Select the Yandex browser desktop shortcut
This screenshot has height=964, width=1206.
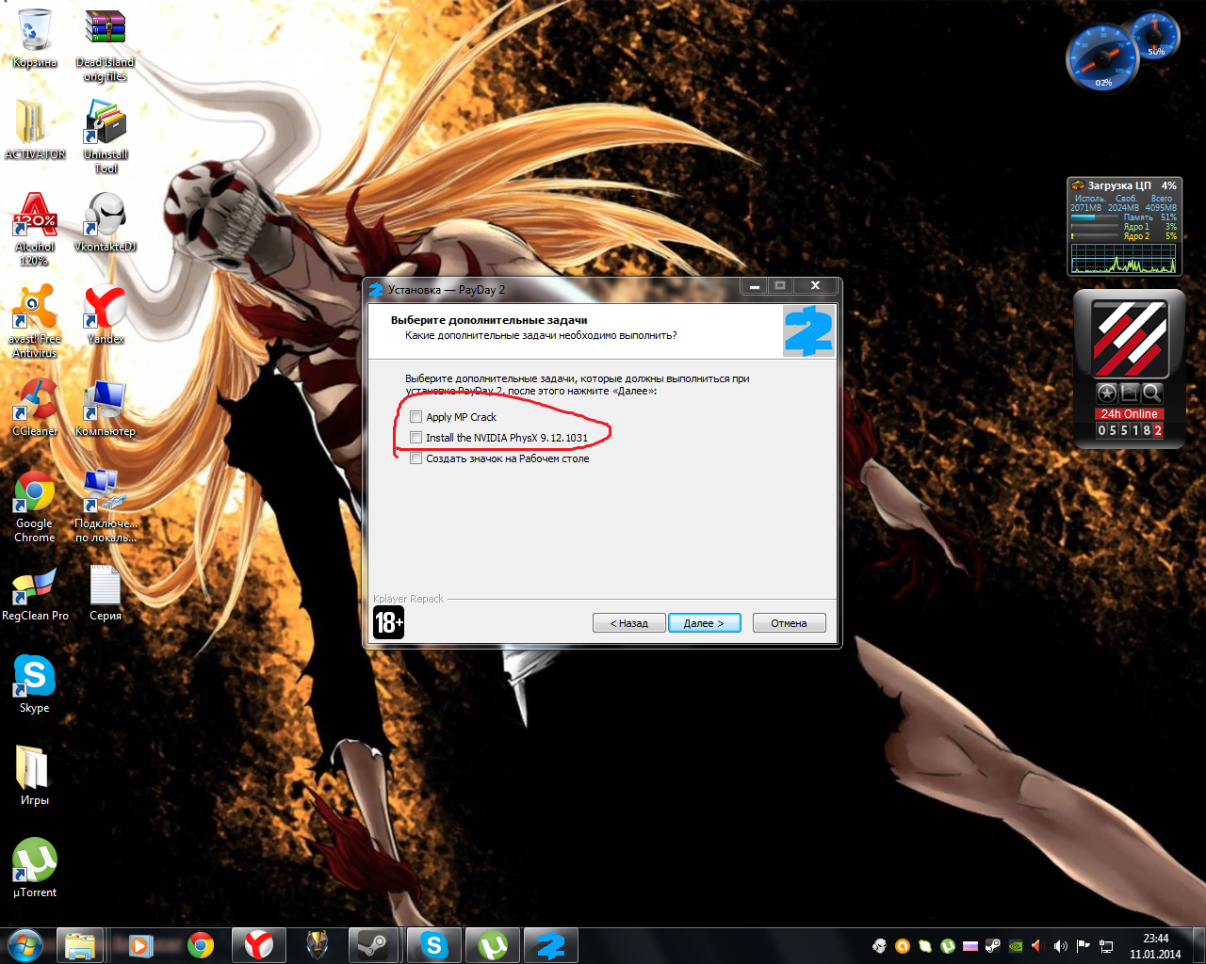pyautogui.click(x=106, y=314)
